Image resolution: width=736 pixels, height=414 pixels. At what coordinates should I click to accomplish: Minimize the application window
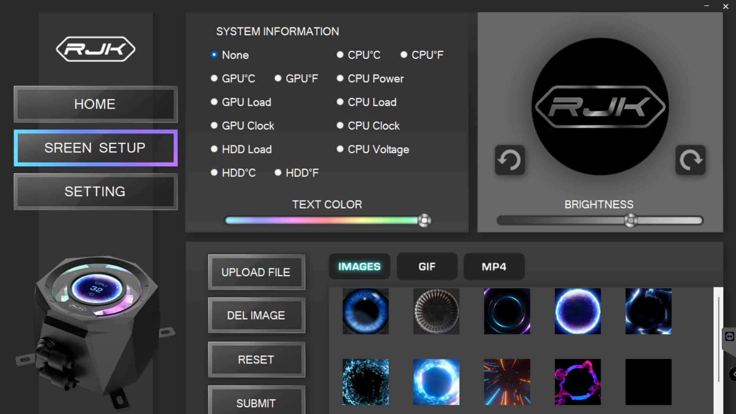(706, 6)
